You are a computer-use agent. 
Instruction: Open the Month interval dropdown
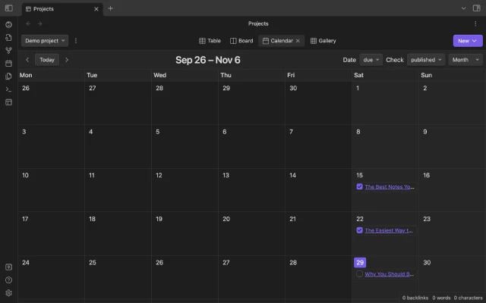point(465,60)
